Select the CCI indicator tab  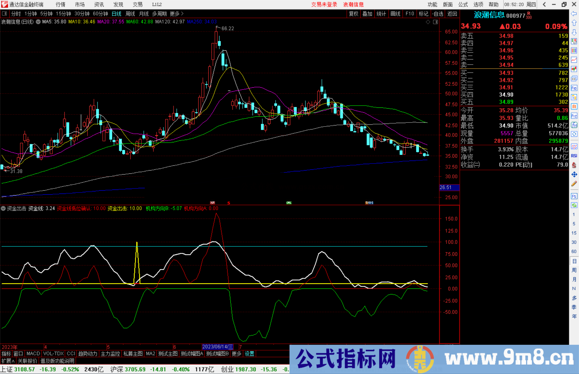tap(71, 354)
